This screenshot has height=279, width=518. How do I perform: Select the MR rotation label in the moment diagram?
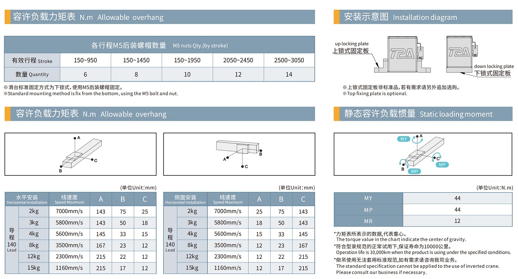(414, 171)
